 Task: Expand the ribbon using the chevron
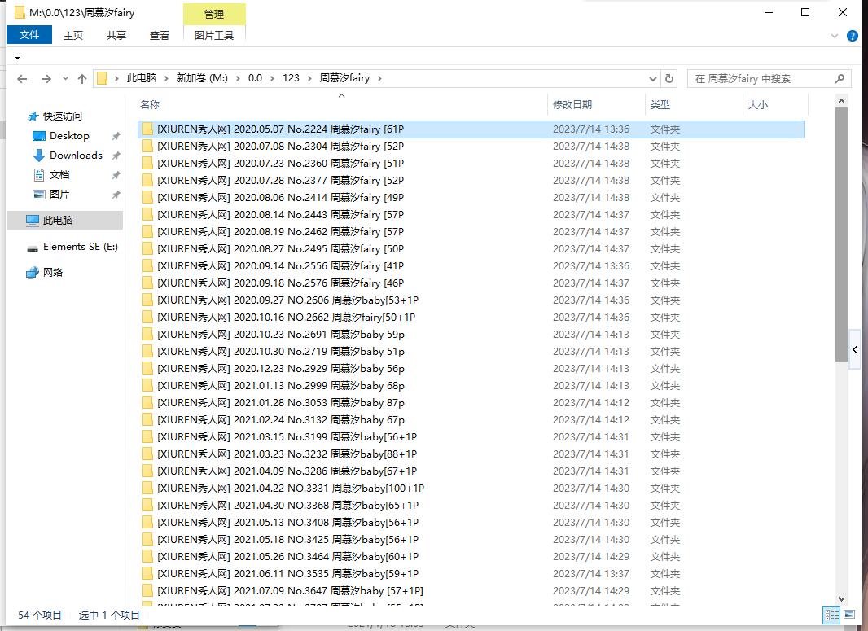835,36
